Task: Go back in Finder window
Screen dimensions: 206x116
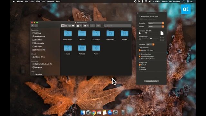Action: tap(33, 26)
